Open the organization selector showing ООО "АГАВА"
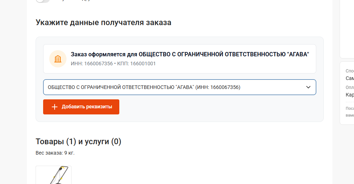Viewport: 354px width, 184px height. [173, 87]
